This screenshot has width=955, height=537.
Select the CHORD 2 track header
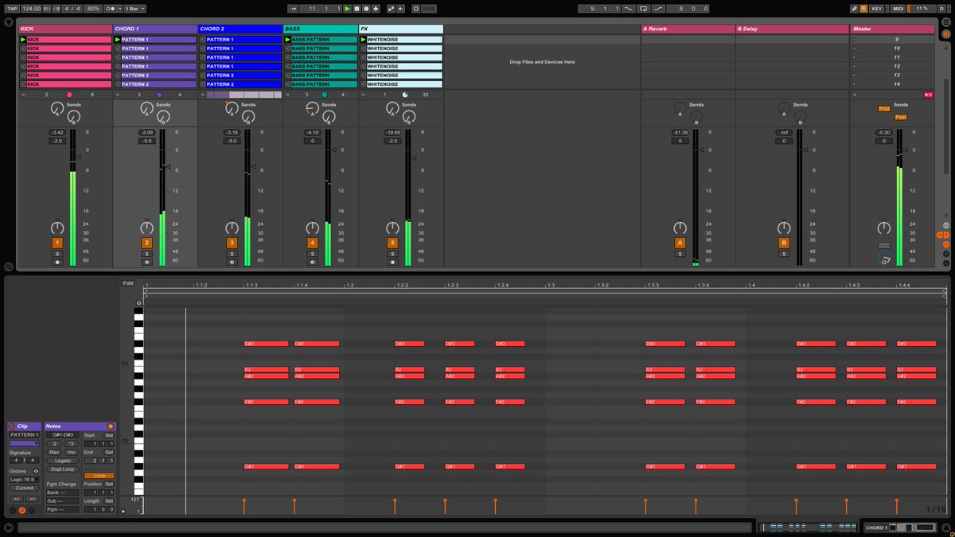pos(240,29)
